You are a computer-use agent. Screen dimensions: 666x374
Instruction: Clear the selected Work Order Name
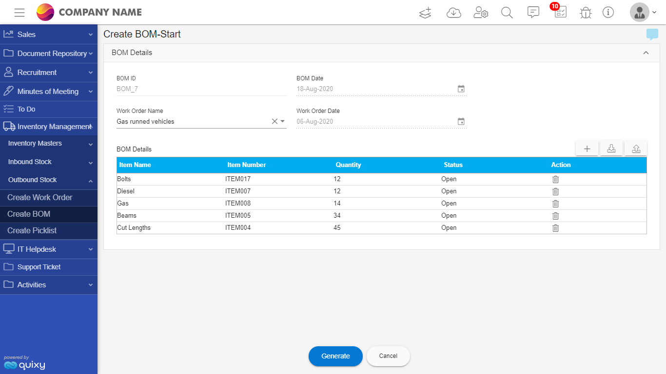274,121
